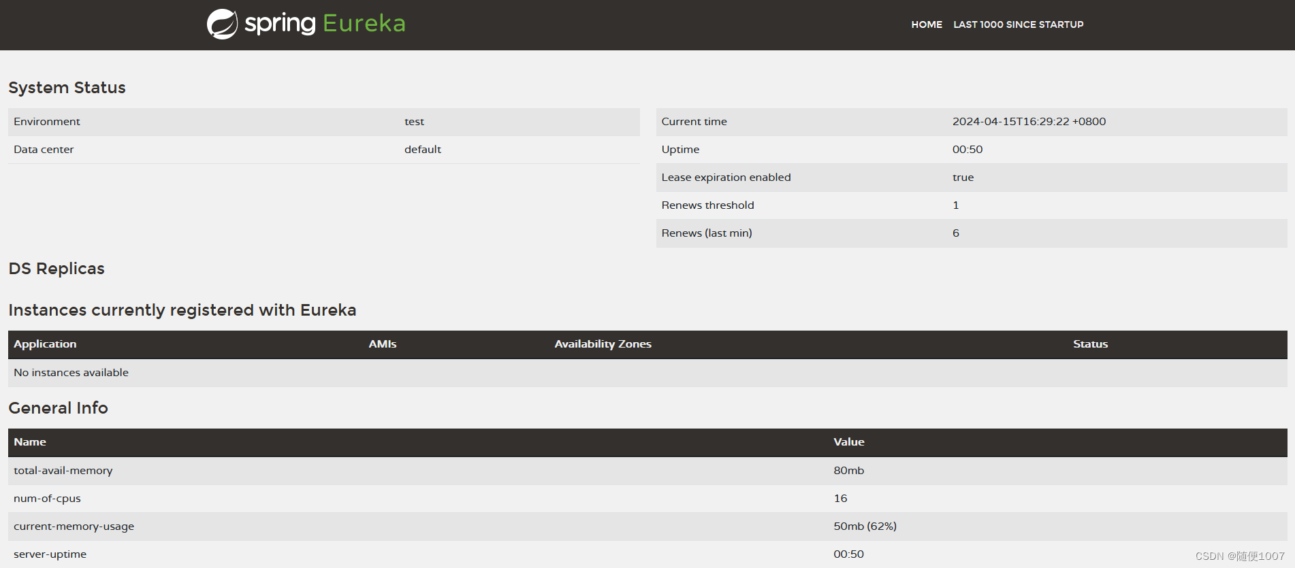Screen dimensions: 1295x568
Task: Select the Data center label
Action: (44, 150)
